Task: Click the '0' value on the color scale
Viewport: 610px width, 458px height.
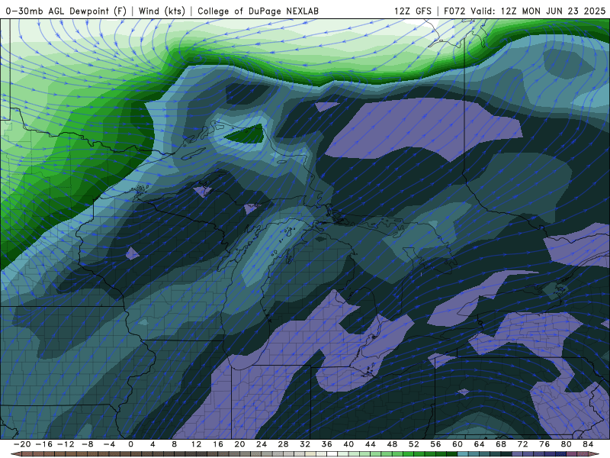Action: pyautogui.click(x=130, y=444)
